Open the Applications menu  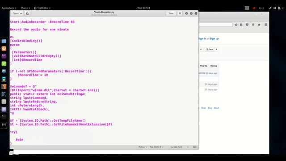[x=9, y=8]
